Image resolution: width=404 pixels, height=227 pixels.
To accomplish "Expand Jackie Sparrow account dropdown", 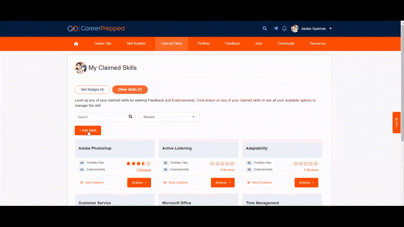I will click(x=331, y=29).
